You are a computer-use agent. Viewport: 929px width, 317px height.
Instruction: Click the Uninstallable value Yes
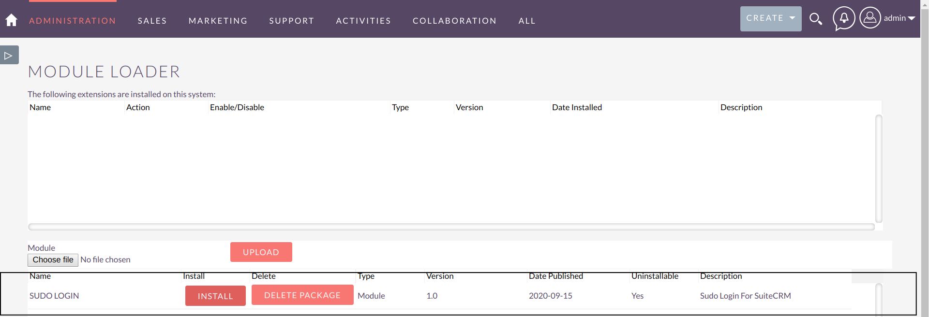(x=638, y=296)
